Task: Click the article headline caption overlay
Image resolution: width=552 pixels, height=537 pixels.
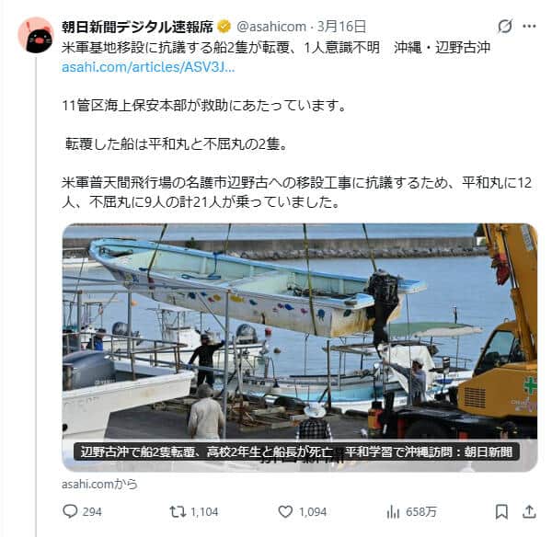Action: click(x=296, y=451)
